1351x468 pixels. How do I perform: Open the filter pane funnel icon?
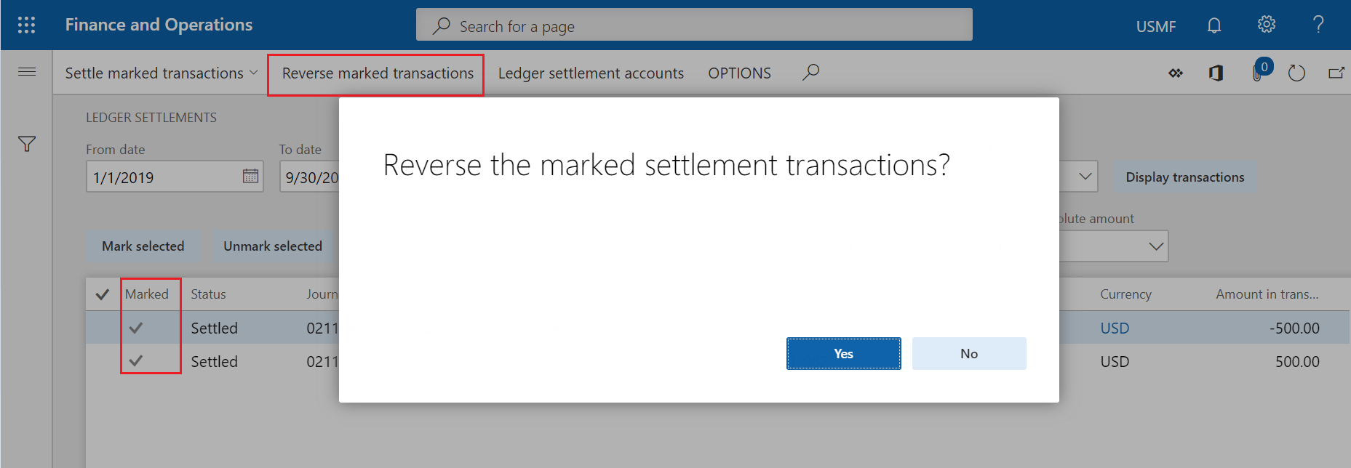[27, 144]
